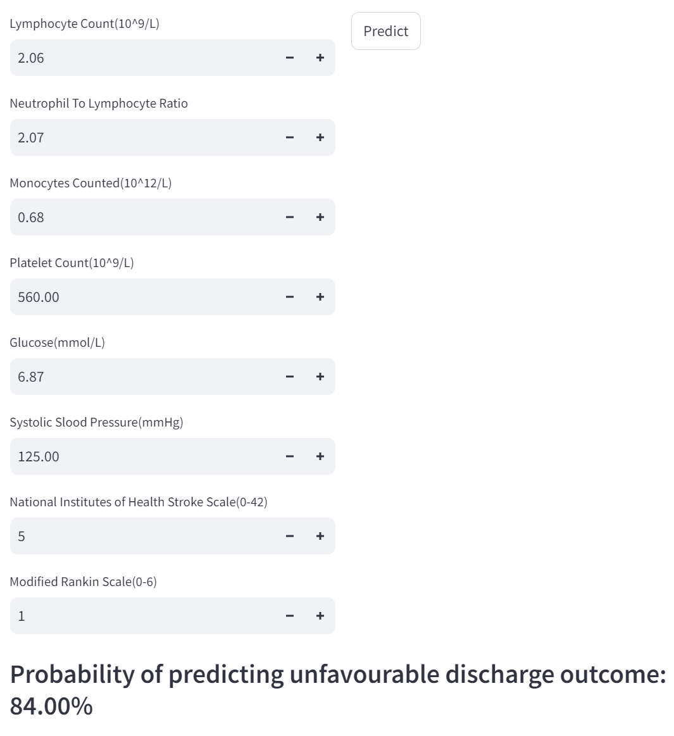Increment the Neutrophil To Lymphocyte Ratio
The image size is (674, 736).
pyautogui.click(x=320, y=137)
